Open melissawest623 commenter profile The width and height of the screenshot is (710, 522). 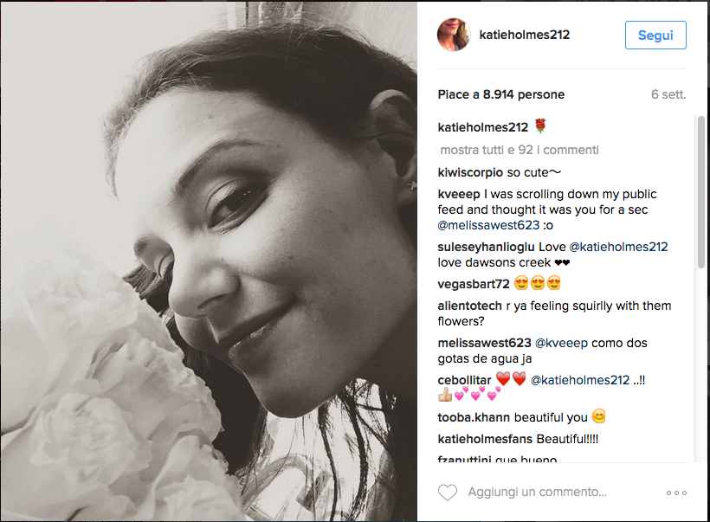pyautogui.click(x=484, y=343)
